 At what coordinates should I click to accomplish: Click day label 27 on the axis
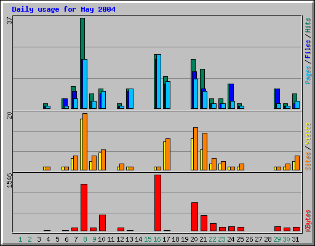pos(258,239)
